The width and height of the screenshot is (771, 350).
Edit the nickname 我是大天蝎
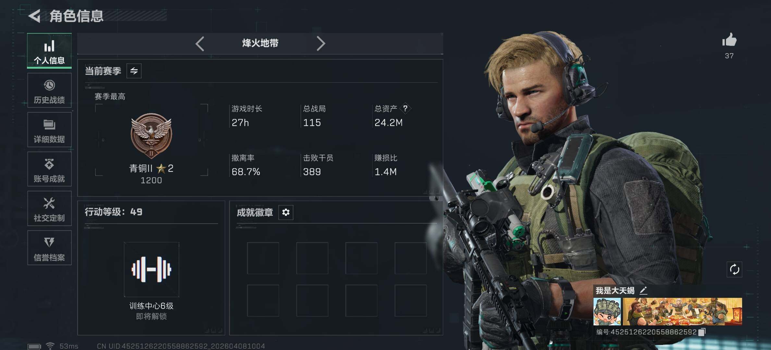[x=643, y=290]
